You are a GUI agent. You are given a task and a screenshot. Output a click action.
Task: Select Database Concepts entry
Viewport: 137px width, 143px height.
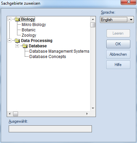pos(48,57)
